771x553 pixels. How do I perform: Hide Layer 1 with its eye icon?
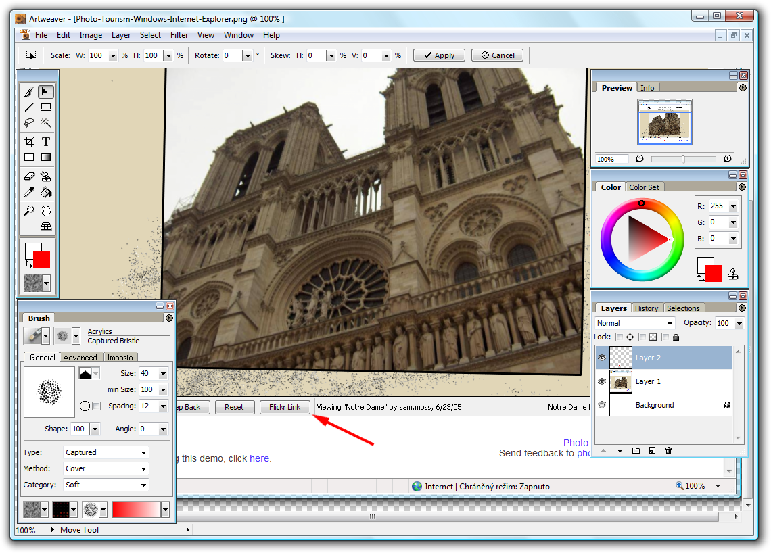click(x=602, y=381)
